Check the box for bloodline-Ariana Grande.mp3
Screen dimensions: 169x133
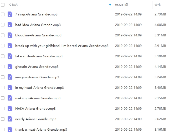click(x=3, y=35)
